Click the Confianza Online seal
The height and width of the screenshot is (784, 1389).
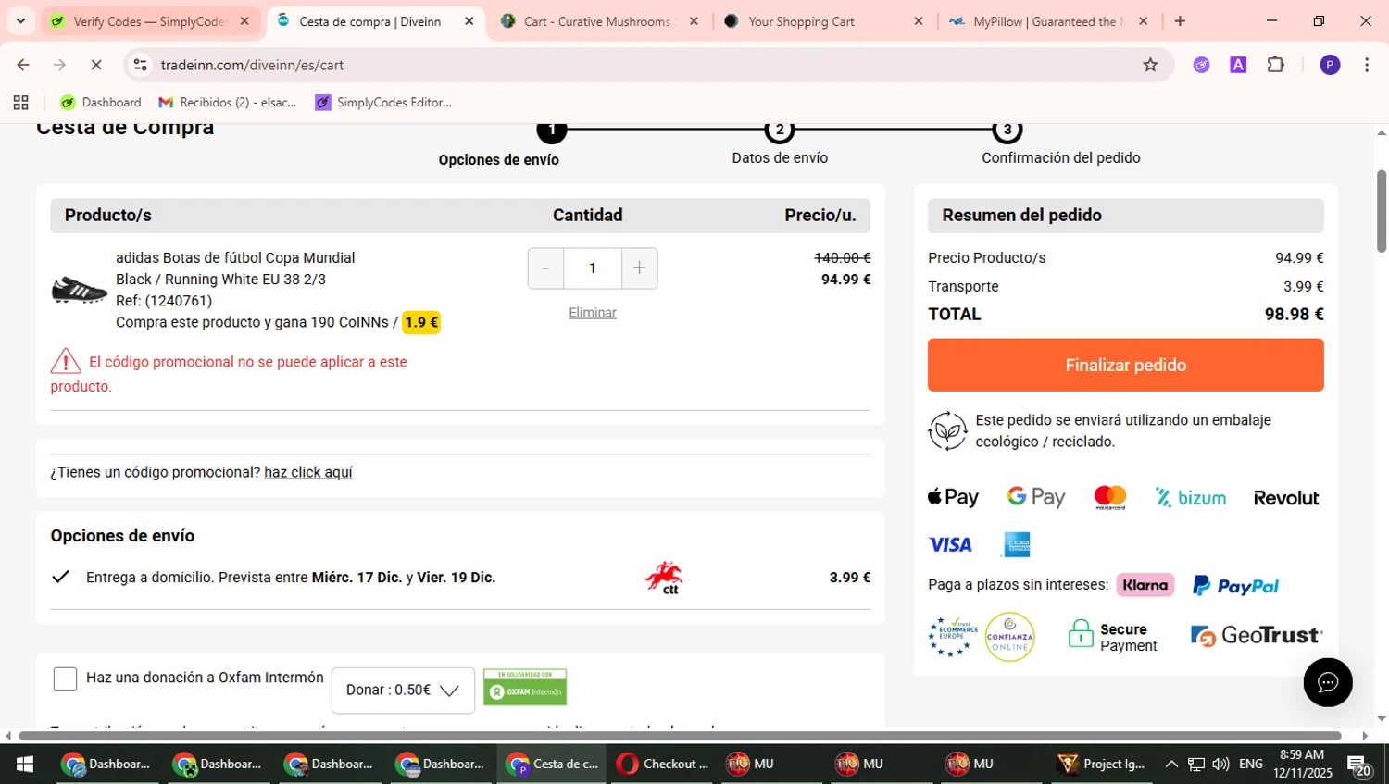pyautogui.click(x=1009, y=637)
